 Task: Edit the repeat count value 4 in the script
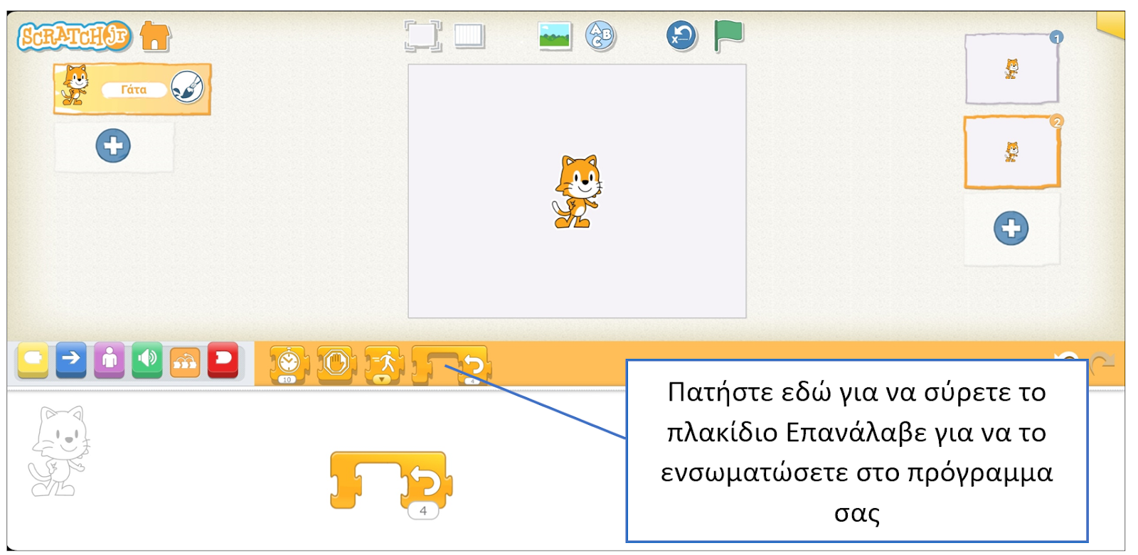tap(423, 510)
